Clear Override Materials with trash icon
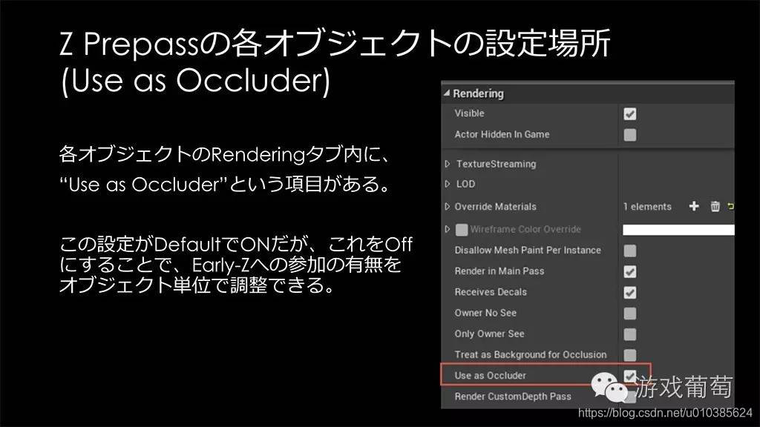 tap(715, 206)
